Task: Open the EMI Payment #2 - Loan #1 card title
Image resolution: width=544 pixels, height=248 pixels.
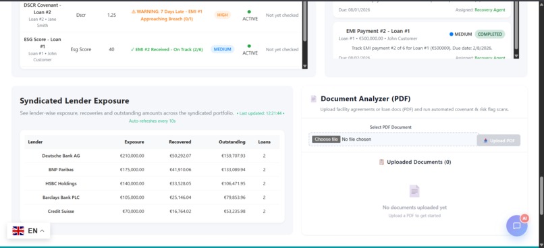Action: tap(378, 31)
